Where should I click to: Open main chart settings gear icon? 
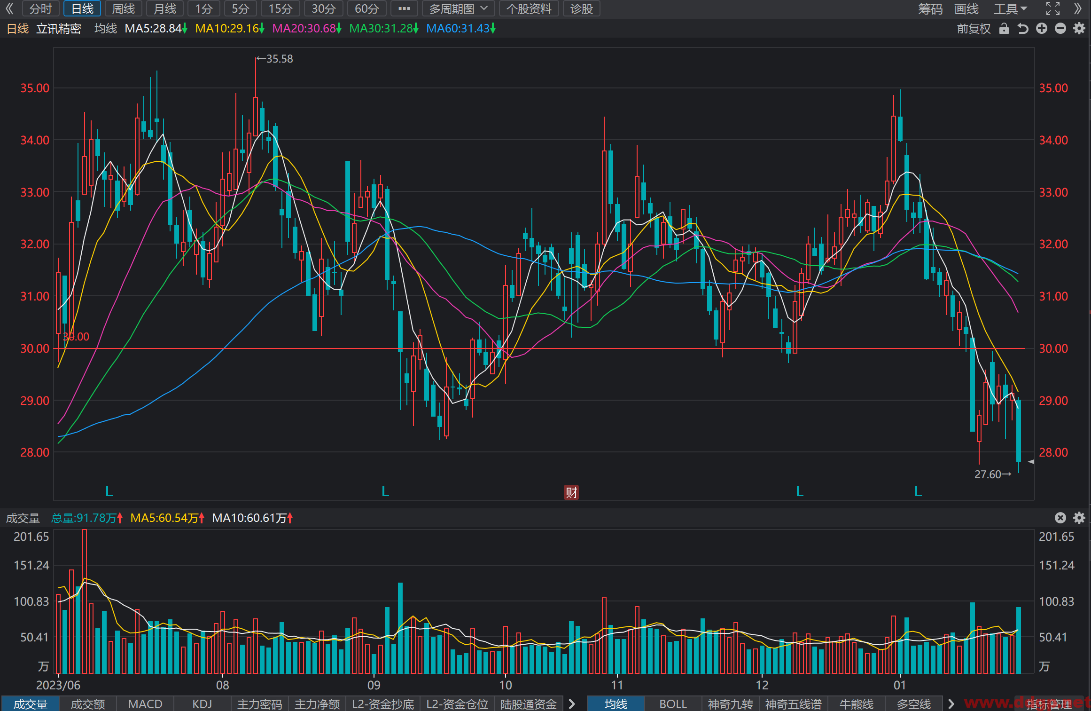pos(1079,29)
